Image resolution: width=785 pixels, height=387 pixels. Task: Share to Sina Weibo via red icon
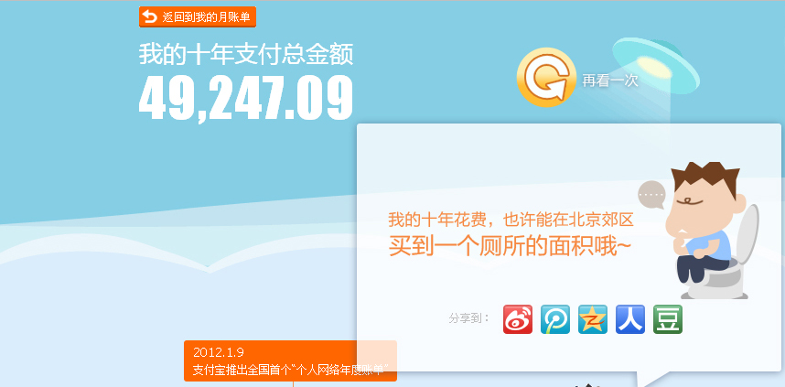pyautogui.click(x=518, y=319)
